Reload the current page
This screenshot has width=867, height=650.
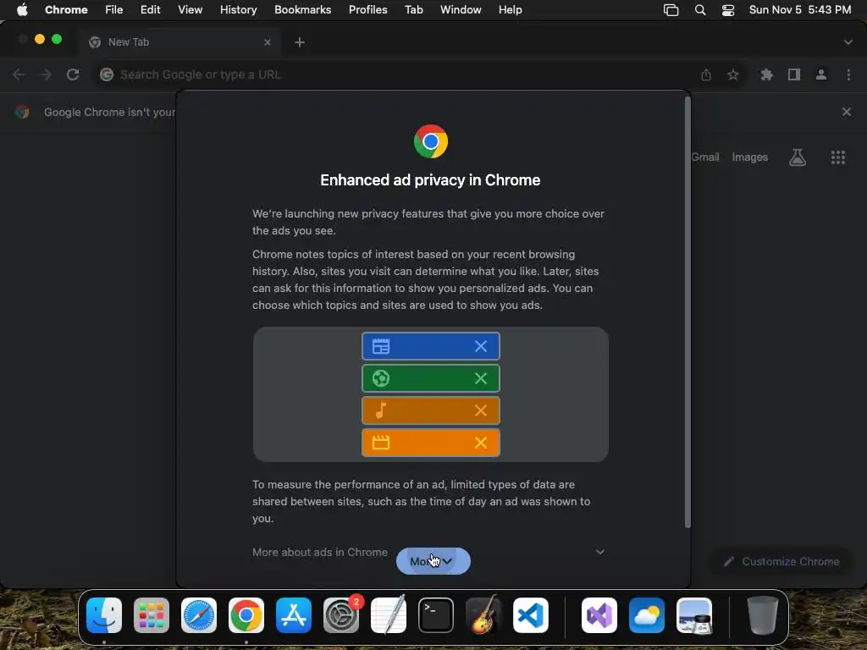tap(73, 74)
